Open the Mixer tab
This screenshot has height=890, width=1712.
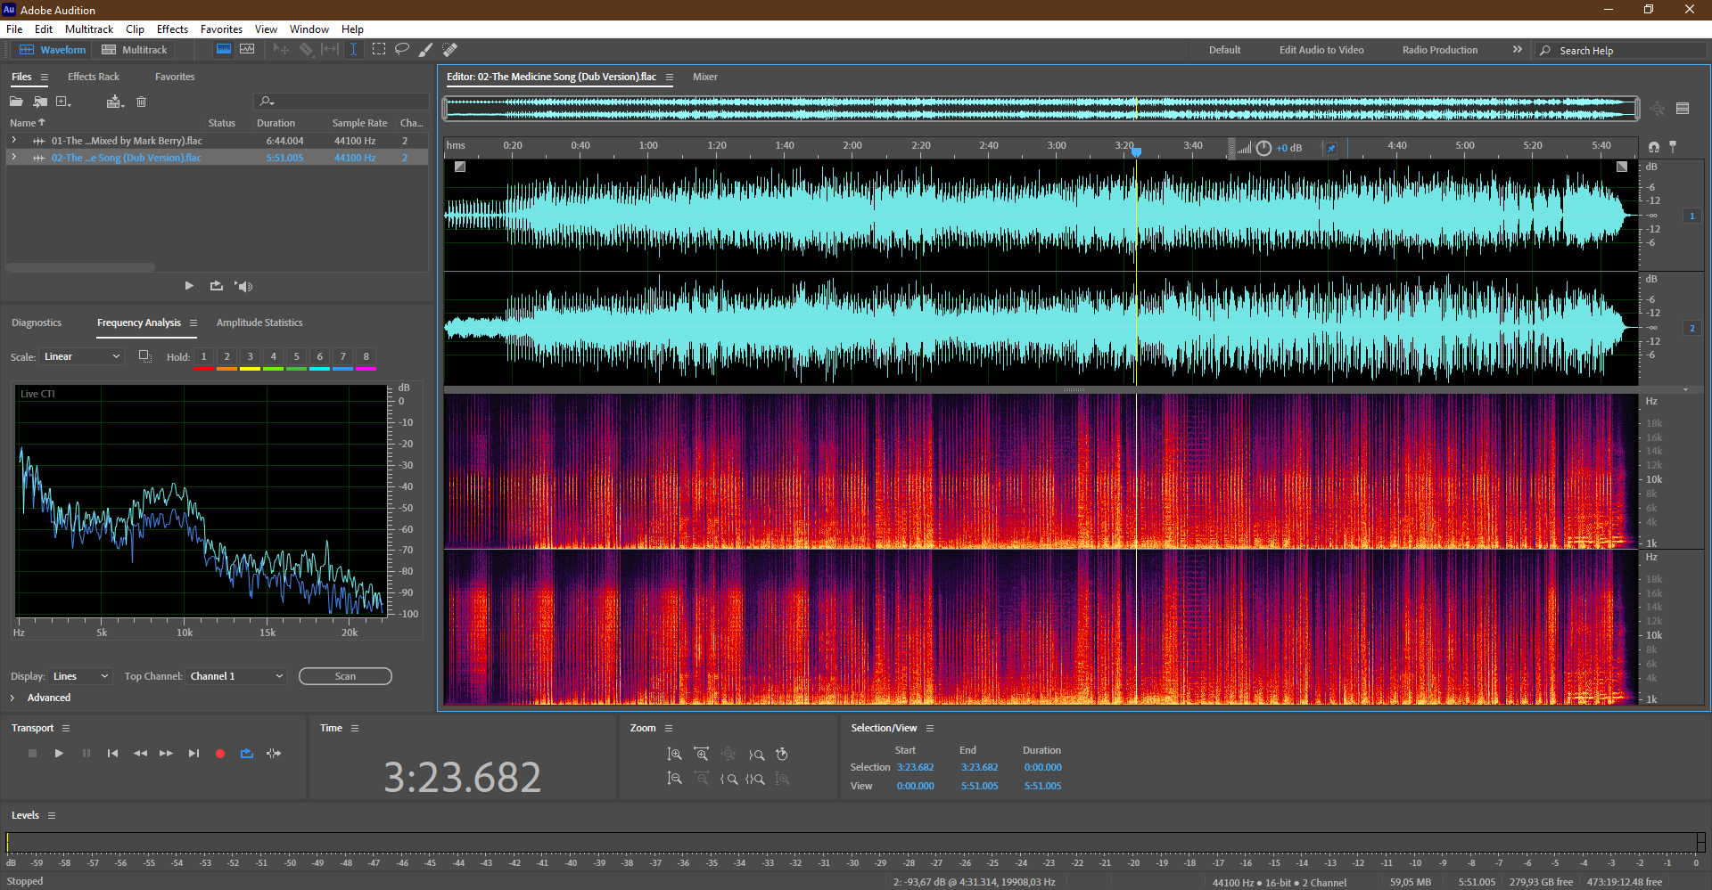pos(705,77)
